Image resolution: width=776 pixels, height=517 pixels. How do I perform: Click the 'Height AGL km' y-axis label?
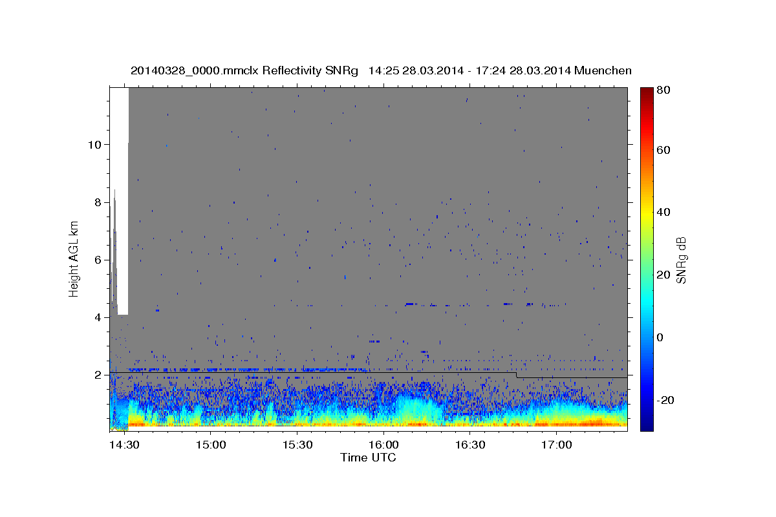tap(74, 260)
